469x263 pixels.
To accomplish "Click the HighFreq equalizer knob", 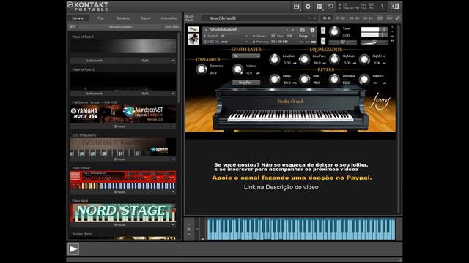I will pos(364,59).
